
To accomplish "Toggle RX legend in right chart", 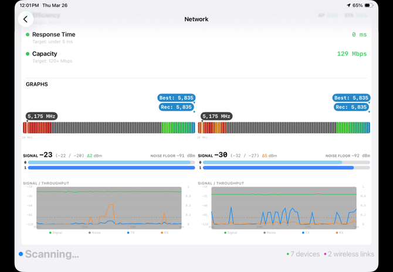I will (340, 233).
